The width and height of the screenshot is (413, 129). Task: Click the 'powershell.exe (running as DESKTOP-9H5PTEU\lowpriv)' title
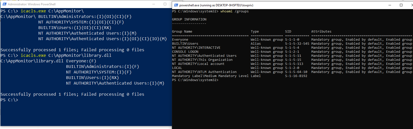[x=216, y=5]
